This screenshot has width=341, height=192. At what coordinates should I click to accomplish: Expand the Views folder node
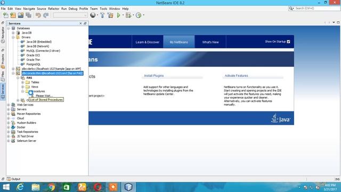[22, 87]
